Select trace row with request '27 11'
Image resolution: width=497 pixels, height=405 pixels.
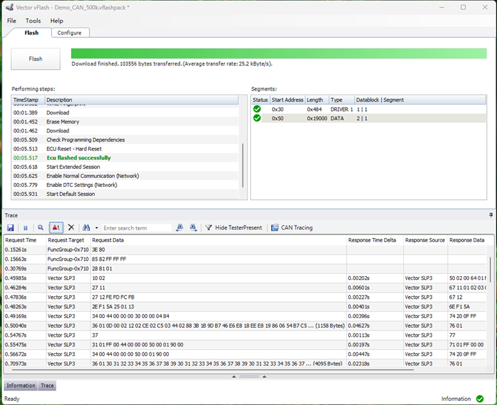245,288
